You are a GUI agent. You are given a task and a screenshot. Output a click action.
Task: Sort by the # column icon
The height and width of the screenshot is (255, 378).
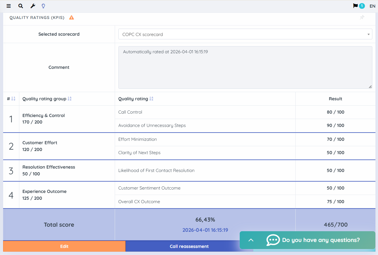tap(13, 99)
